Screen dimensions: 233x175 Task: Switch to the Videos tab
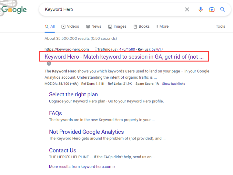tap(70, 26)
